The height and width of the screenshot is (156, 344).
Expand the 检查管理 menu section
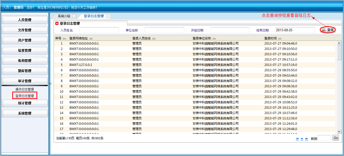click(x=25, y=50)
